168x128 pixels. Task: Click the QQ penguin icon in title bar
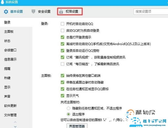tap(2, 2)
